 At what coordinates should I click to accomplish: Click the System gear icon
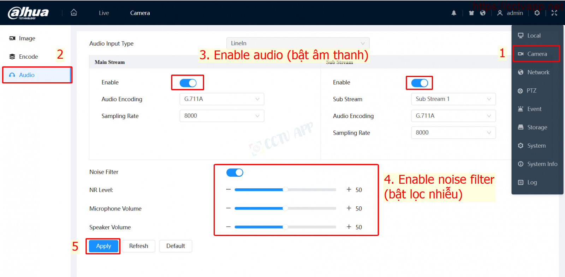point(521,146)
